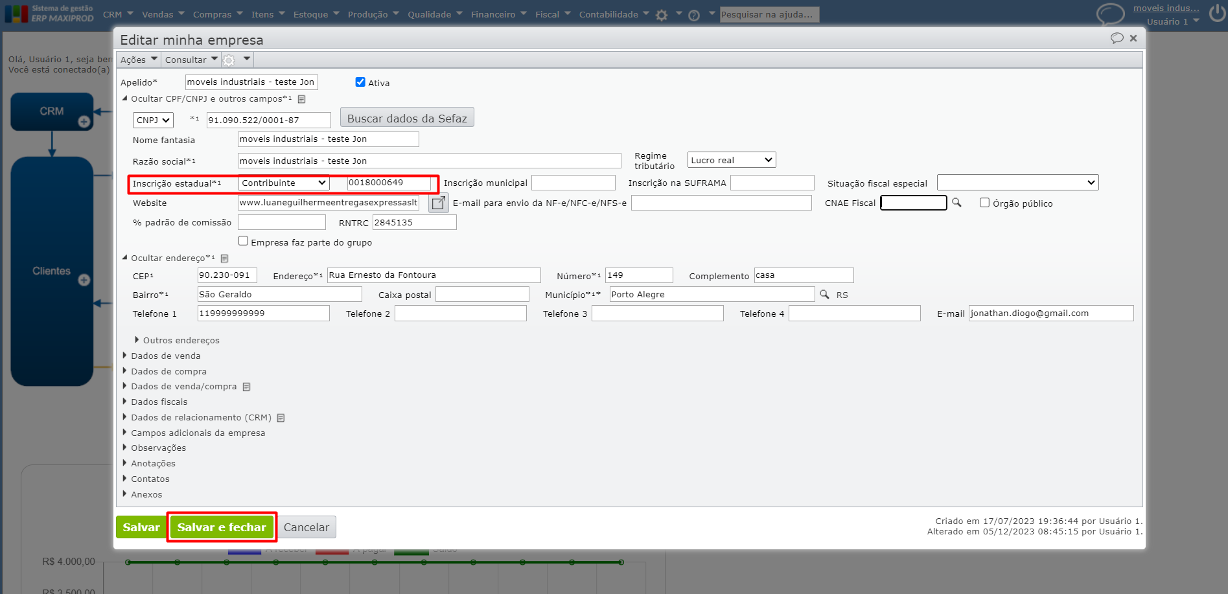Open note icon beside Ocultar endereço
This screenshot has height=594, width=1228.
coord(224,258)
